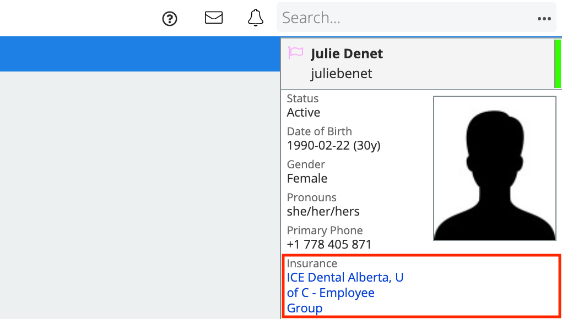Image resolution: width=562 pixels, height=319 pixels.
Task: Click the Insurance field label
Action: click(312, 263)
